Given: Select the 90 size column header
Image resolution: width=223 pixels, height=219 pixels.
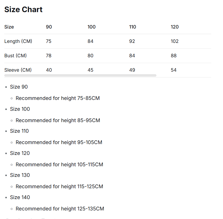Looking at the screenshot, I should click(49, 27).
